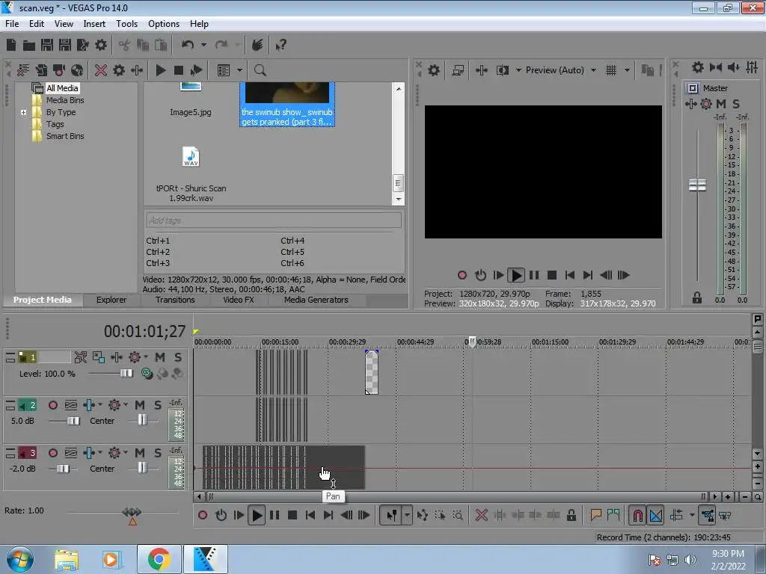
Task: Delete selection with timeline red X
Action: tap(481, 515)
